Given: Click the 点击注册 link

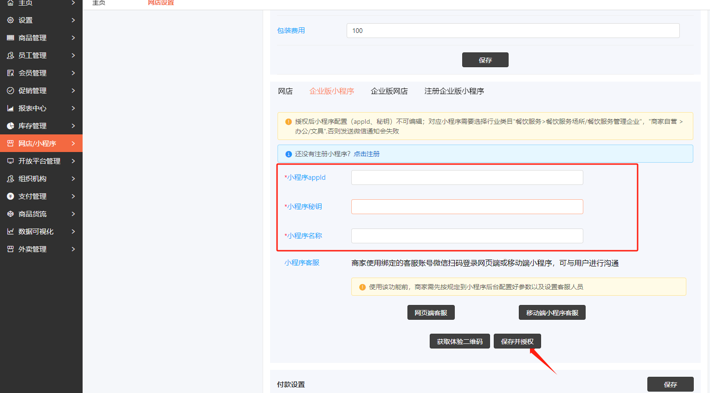Looking at the screenshot, I should click(x=366, y=154).
